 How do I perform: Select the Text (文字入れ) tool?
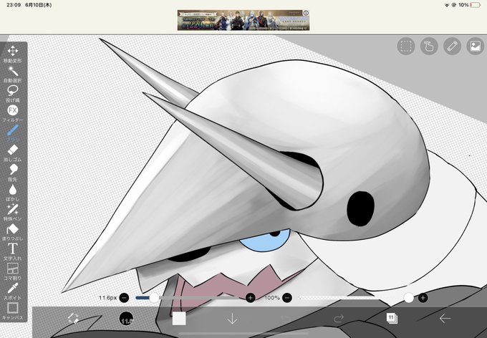pos(12,251)
